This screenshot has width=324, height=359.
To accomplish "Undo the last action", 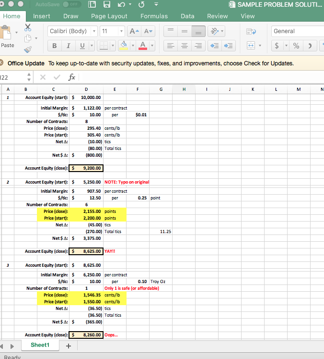I will [x=121, y=4].
